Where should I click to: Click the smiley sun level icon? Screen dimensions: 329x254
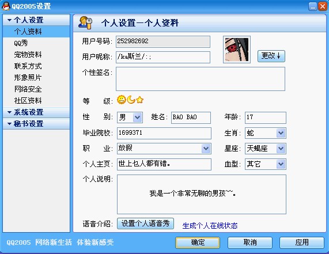click(121, 100)
